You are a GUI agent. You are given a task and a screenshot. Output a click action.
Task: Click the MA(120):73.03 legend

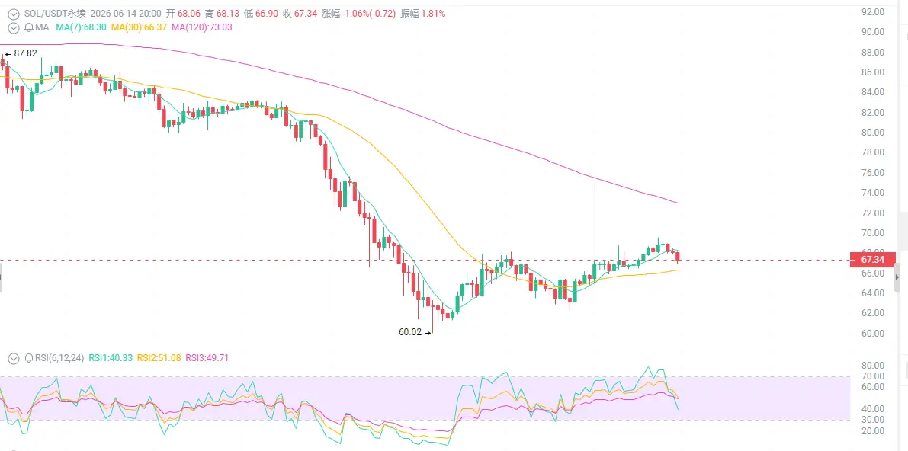pos(202,27)
